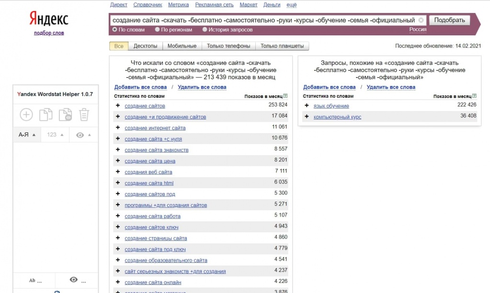Viewport: 490px width, 293px height.
Task: Change region by clicking Россия
Action: (x=417, y=29)
